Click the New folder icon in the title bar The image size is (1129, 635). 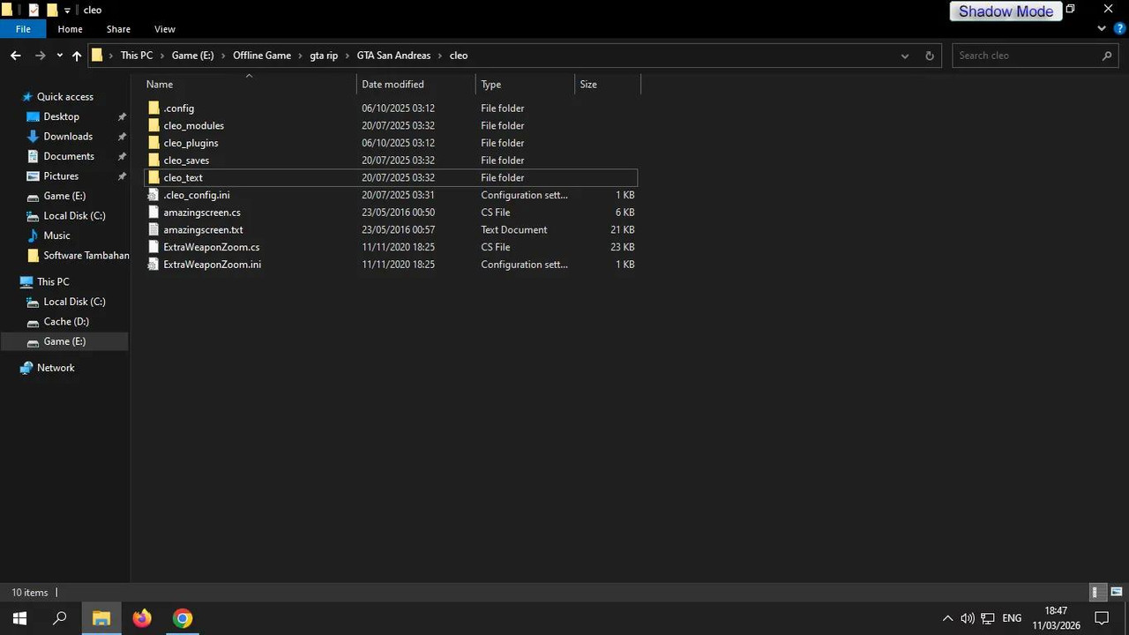pos(52,10)
